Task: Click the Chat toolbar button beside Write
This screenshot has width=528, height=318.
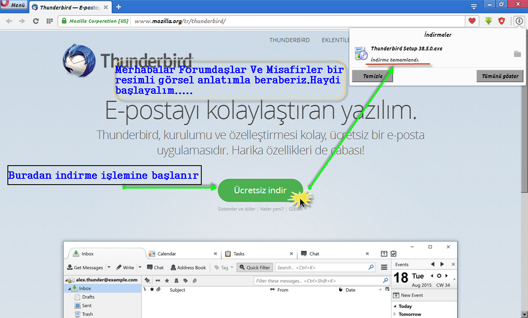Action: click(x=155, y=268)
